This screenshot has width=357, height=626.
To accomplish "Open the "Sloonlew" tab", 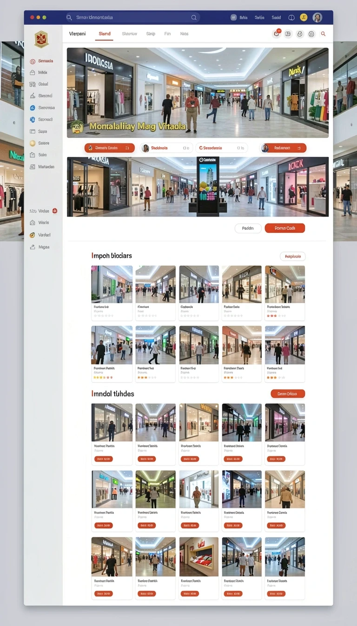I will coord(129,34).
